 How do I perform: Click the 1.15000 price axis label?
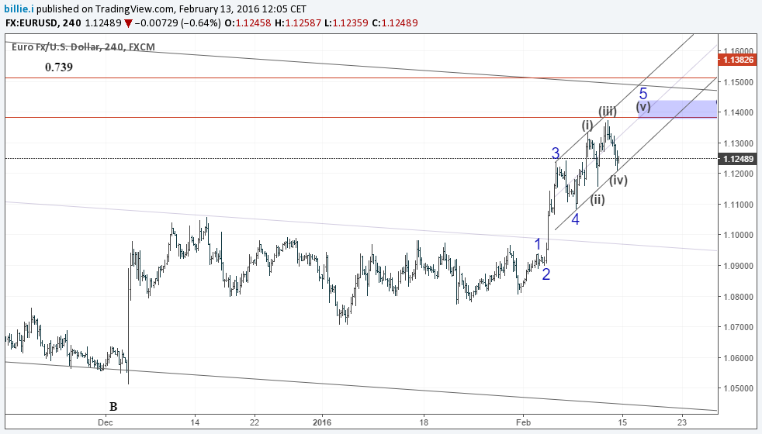739,82
